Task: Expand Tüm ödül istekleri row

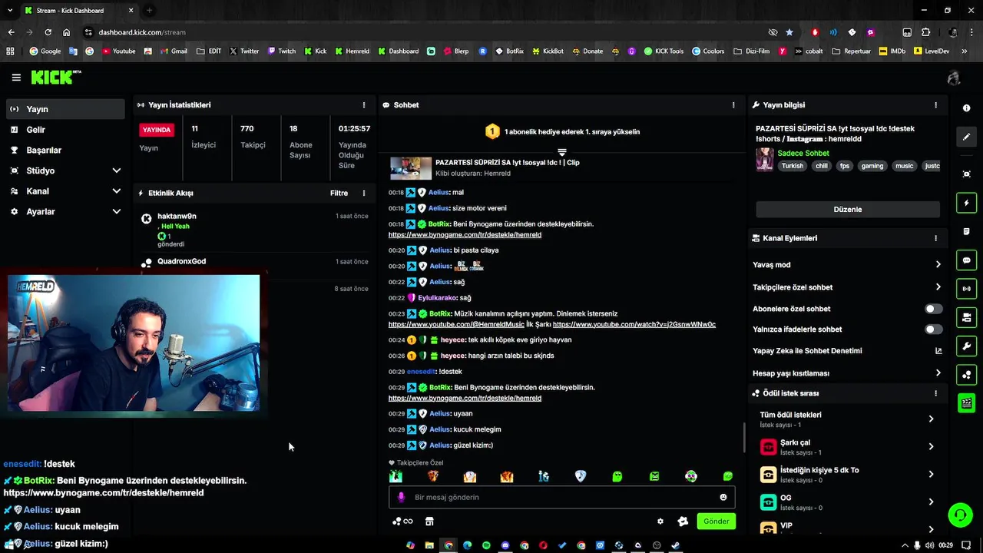Action: click(848, 419)
